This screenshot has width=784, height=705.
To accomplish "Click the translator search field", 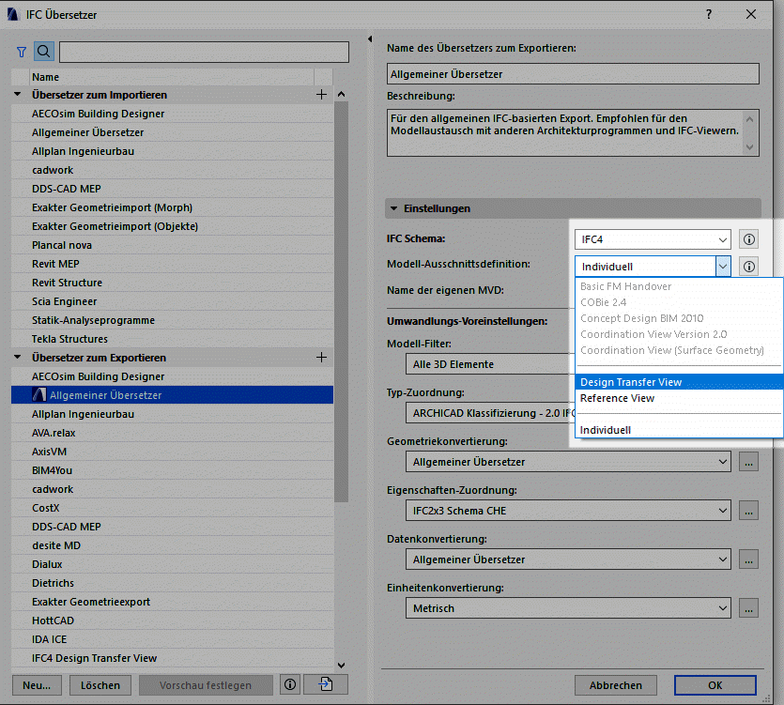I will point(204,52).
